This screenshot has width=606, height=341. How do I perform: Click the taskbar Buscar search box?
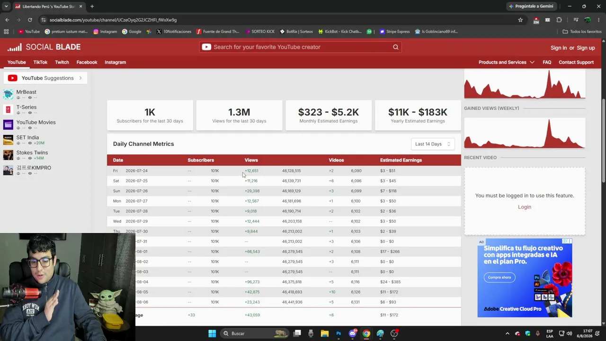[x=256, y=333]
